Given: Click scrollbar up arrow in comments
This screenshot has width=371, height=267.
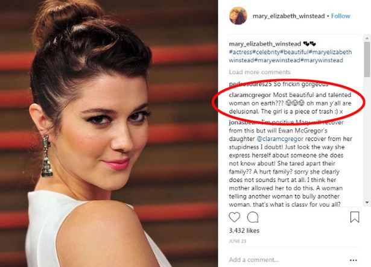Looking at the screenshot, I should (x=367, y=38).
